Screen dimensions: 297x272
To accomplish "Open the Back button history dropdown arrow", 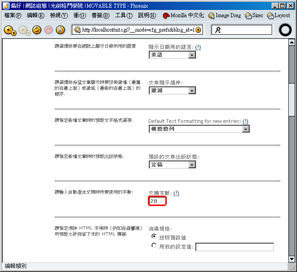I will (x=14, y=33).
